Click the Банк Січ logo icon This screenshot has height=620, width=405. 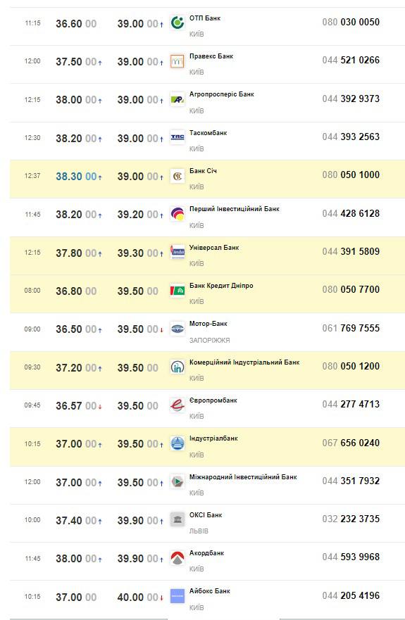(177, 176)
